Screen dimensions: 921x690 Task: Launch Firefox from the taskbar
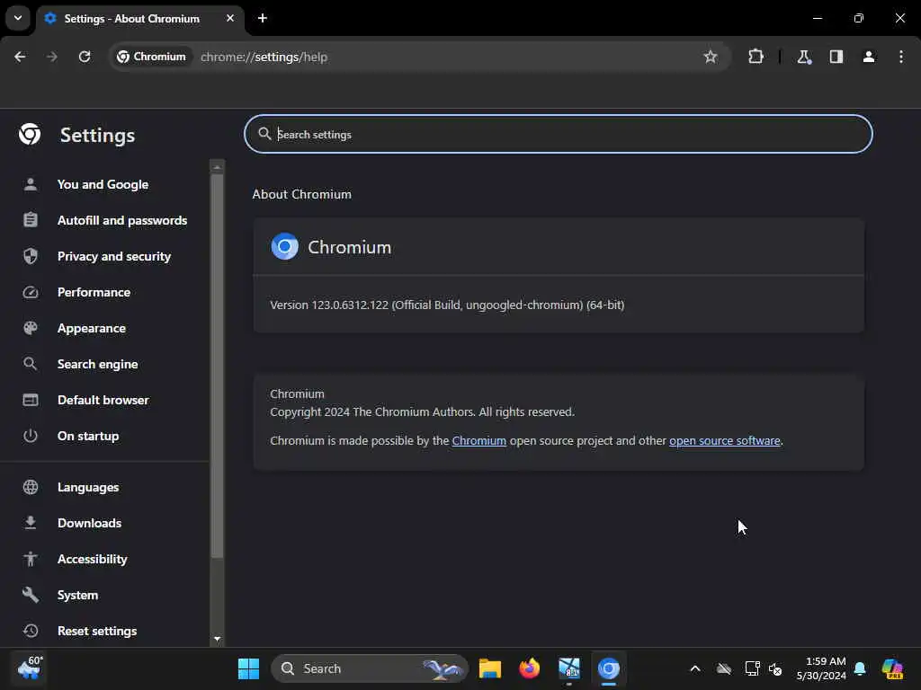[x=529, y=668]
